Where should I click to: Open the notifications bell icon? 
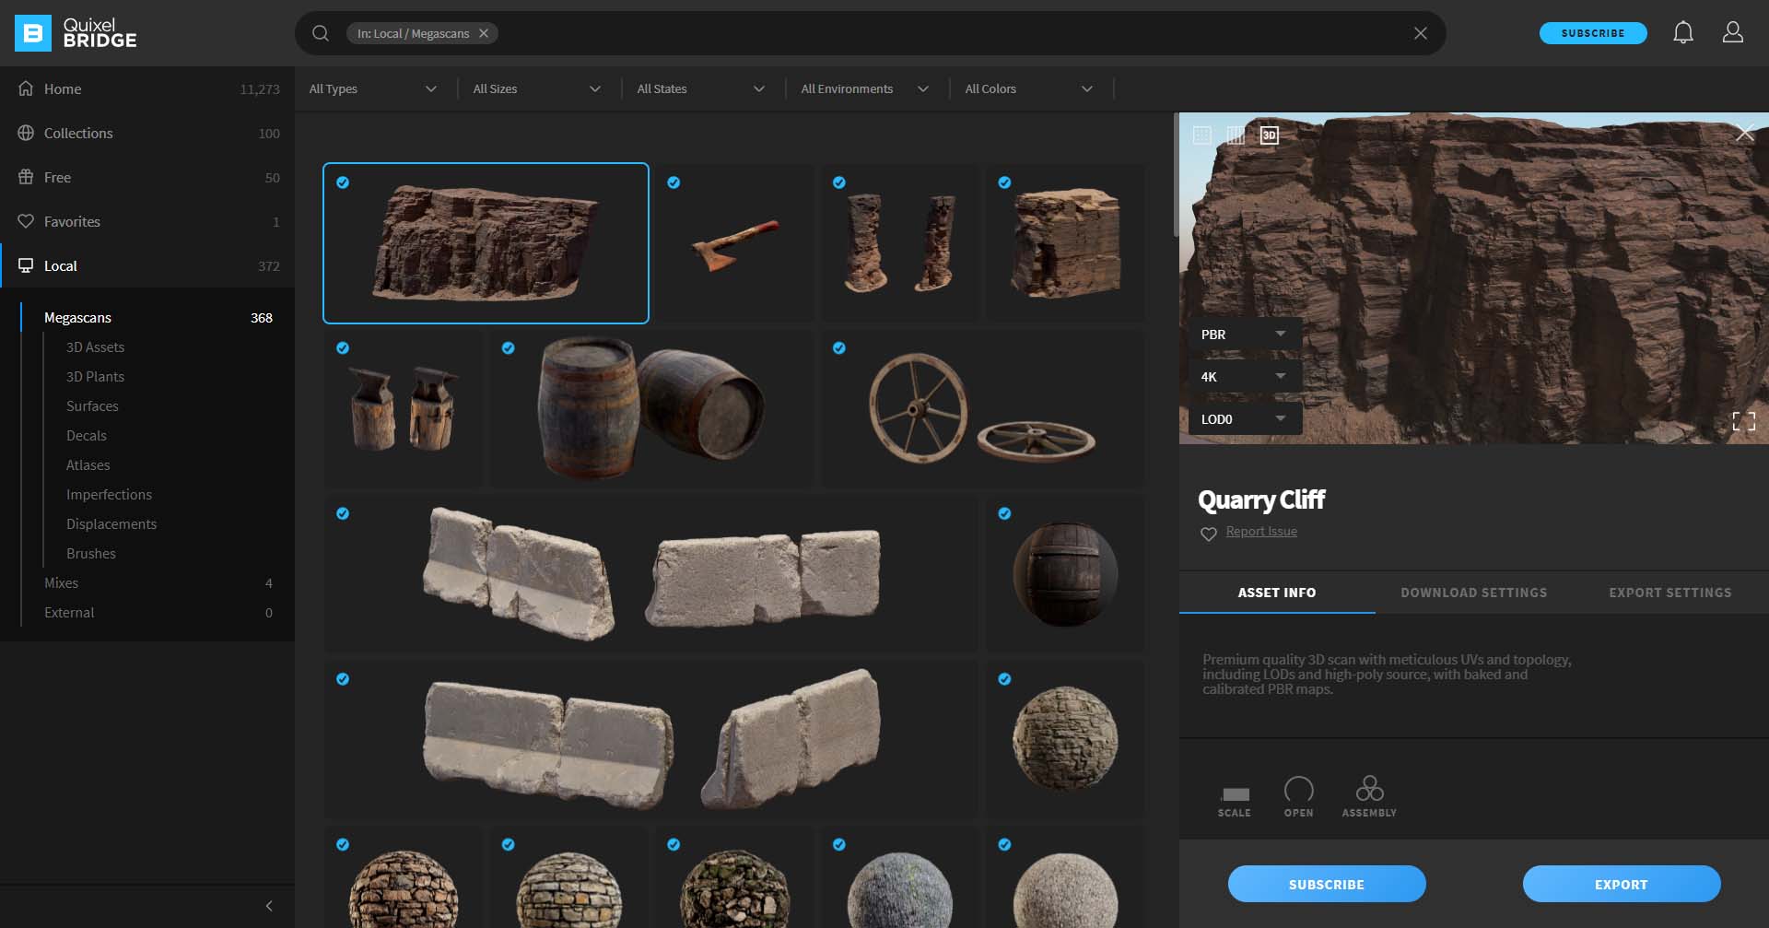coord(1682,33)
